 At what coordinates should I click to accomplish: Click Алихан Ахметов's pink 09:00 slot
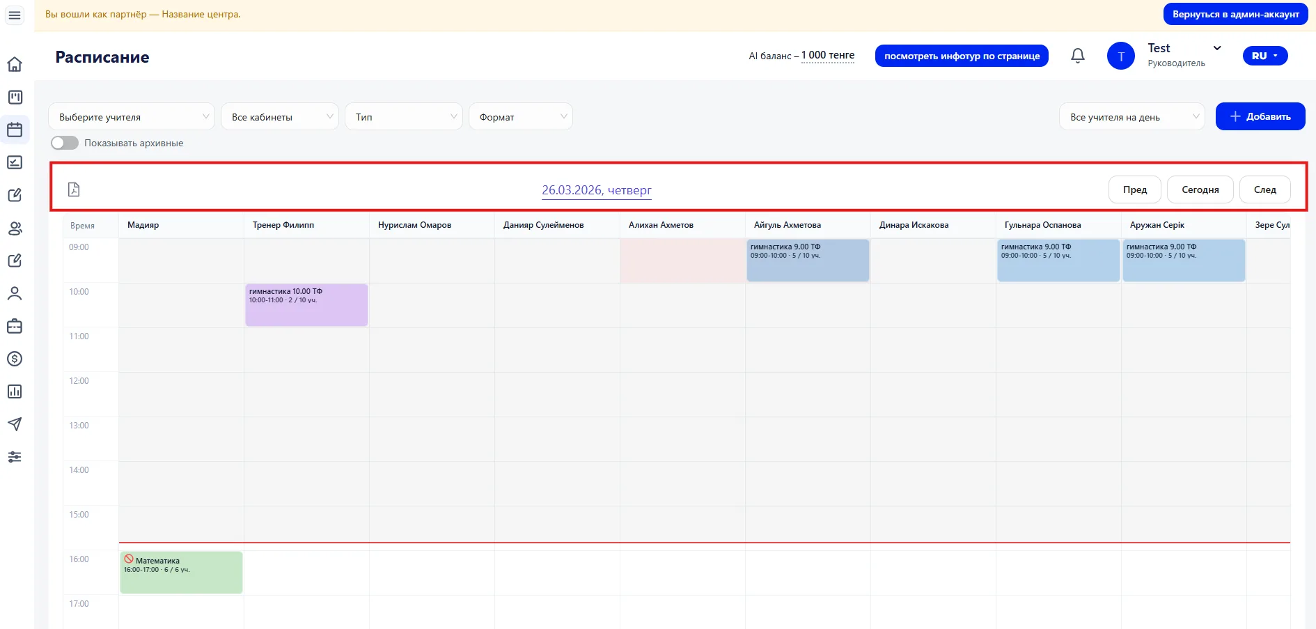coord(682,261)
